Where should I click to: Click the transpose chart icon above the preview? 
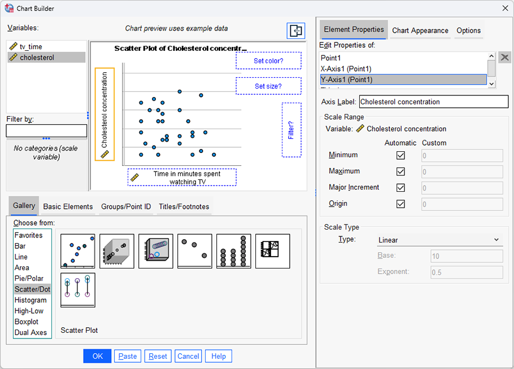[x=295, y=31]
